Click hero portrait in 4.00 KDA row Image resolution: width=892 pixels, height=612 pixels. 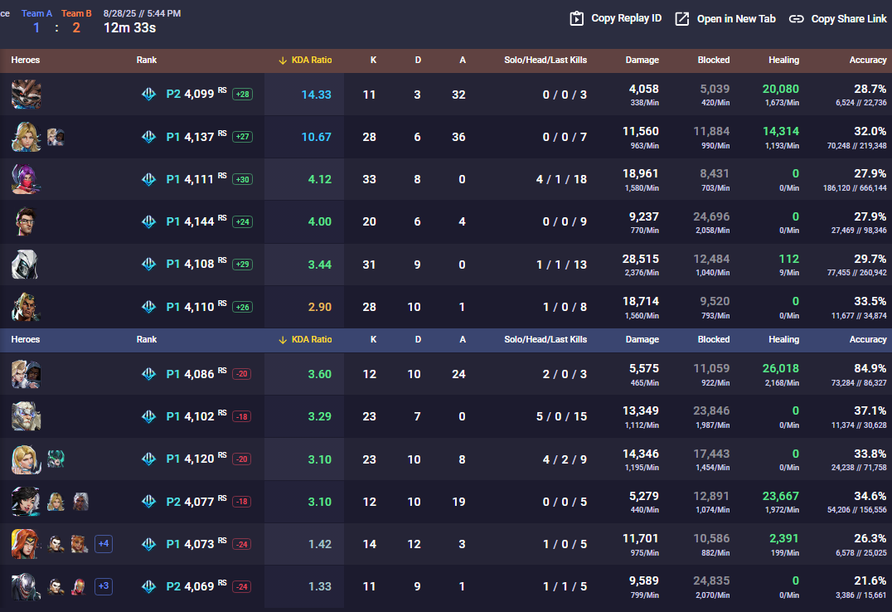click(x=27, y=221)
